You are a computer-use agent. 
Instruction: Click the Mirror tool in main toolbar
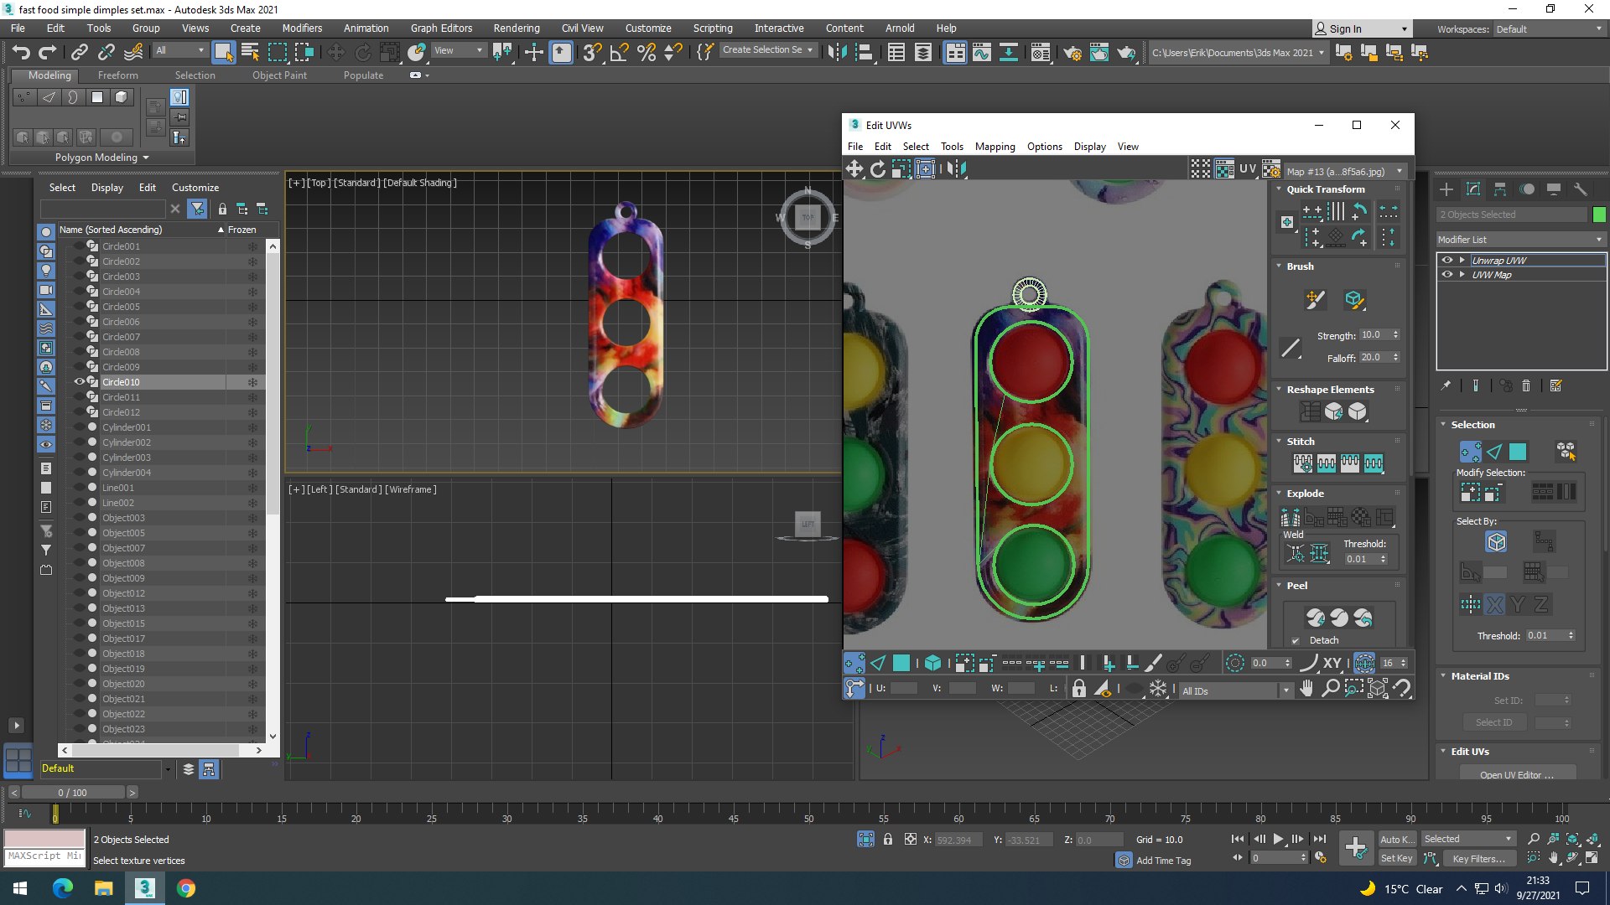point(836,52)
